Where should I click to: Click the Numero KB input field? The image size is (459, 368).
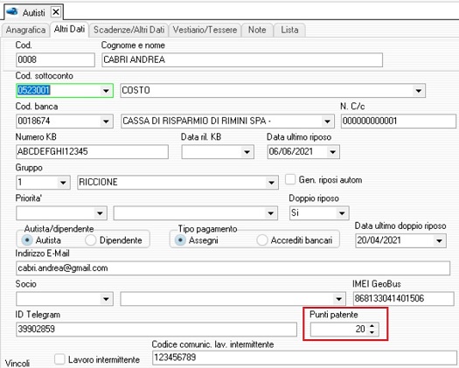92,151
